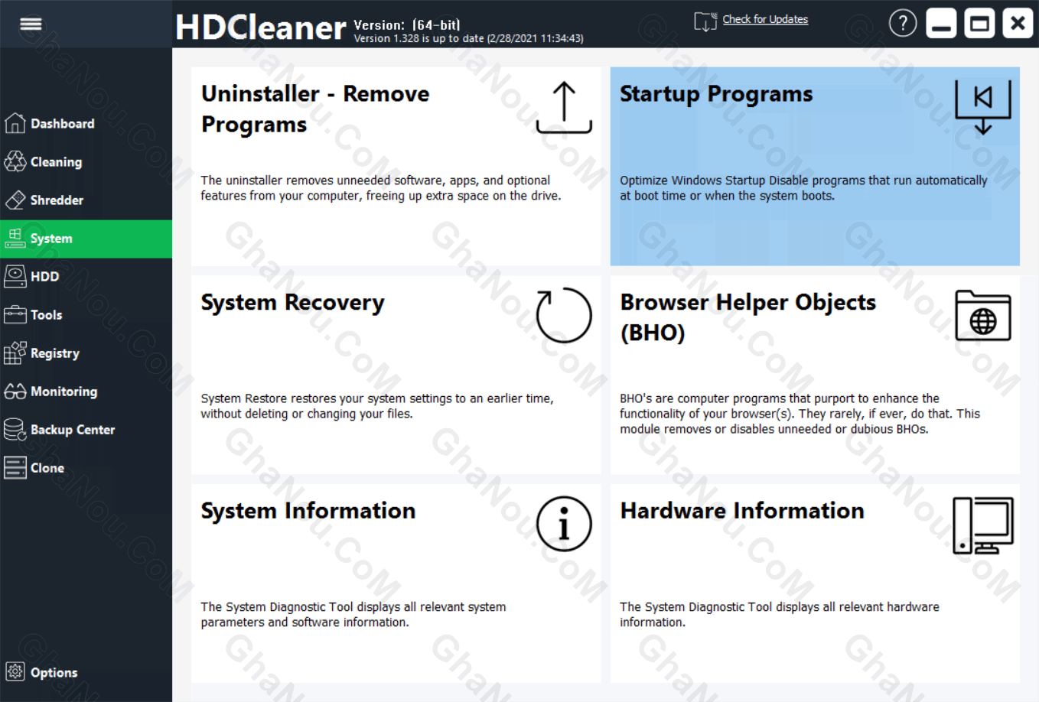Click the Uninstaller upload arrow icon
The height and width of the screenshot is (702, 1039).
tap(564, 107)
